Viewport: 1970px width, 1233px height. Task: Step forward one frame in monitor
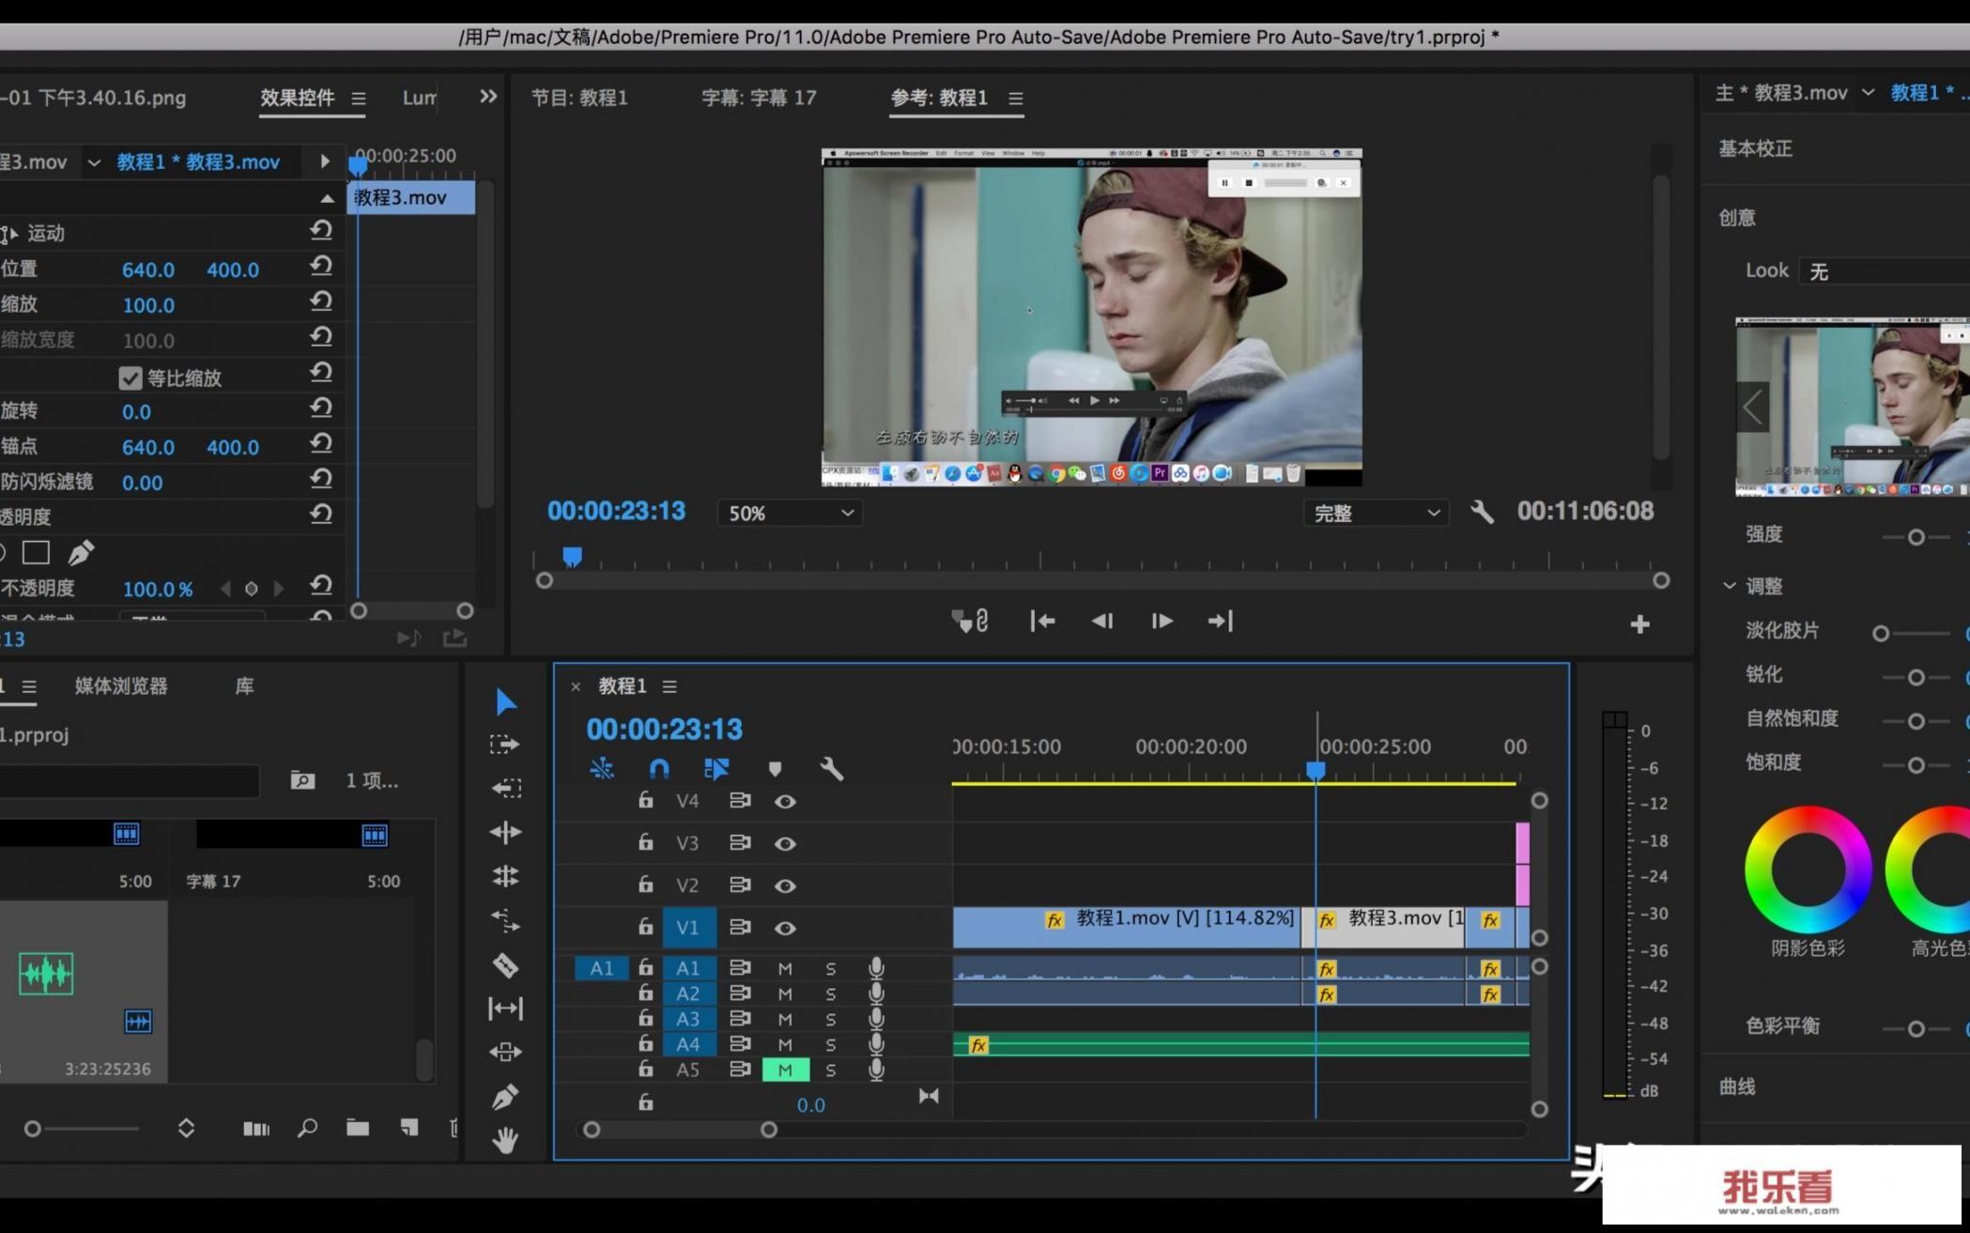(x=1162, y=621)
